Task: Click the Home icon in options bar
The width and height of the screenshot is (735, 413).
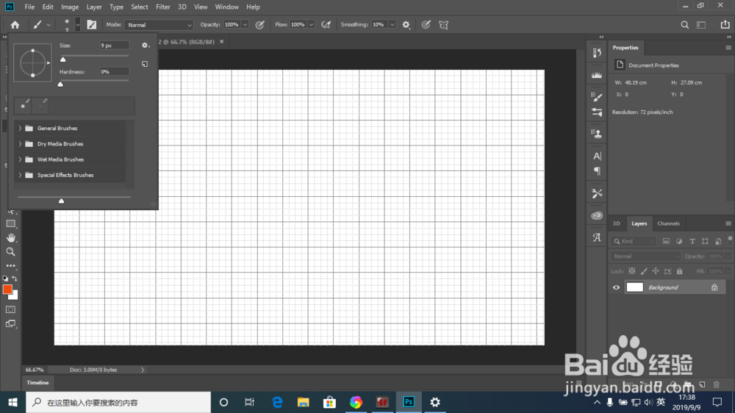Action: pos(15,25)
